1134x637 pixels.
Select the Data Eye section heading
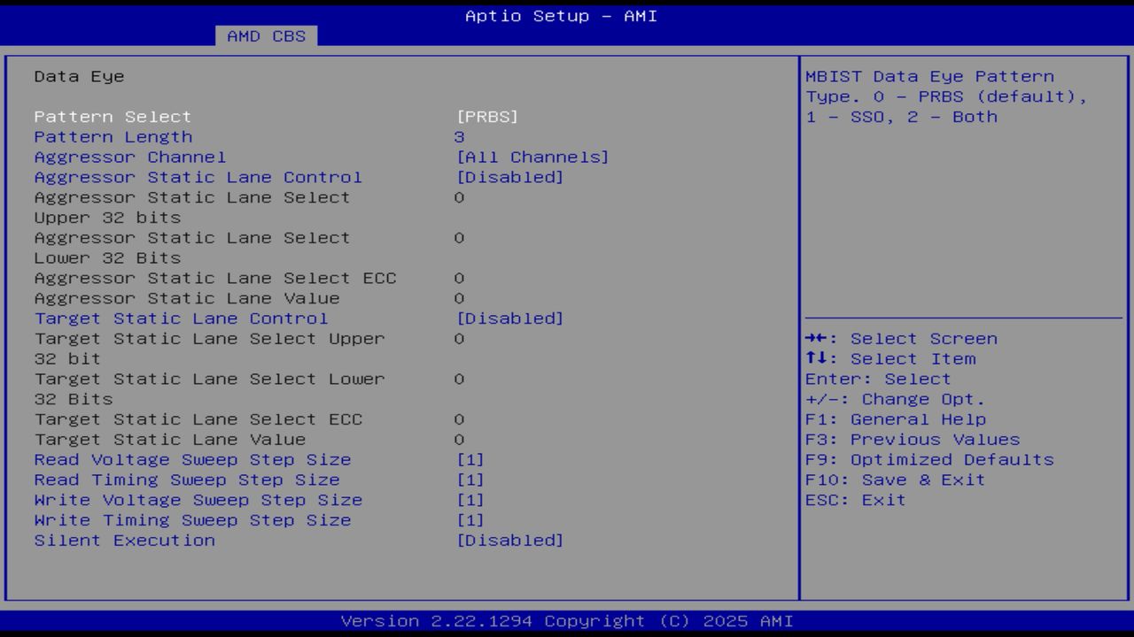(66, 76)
